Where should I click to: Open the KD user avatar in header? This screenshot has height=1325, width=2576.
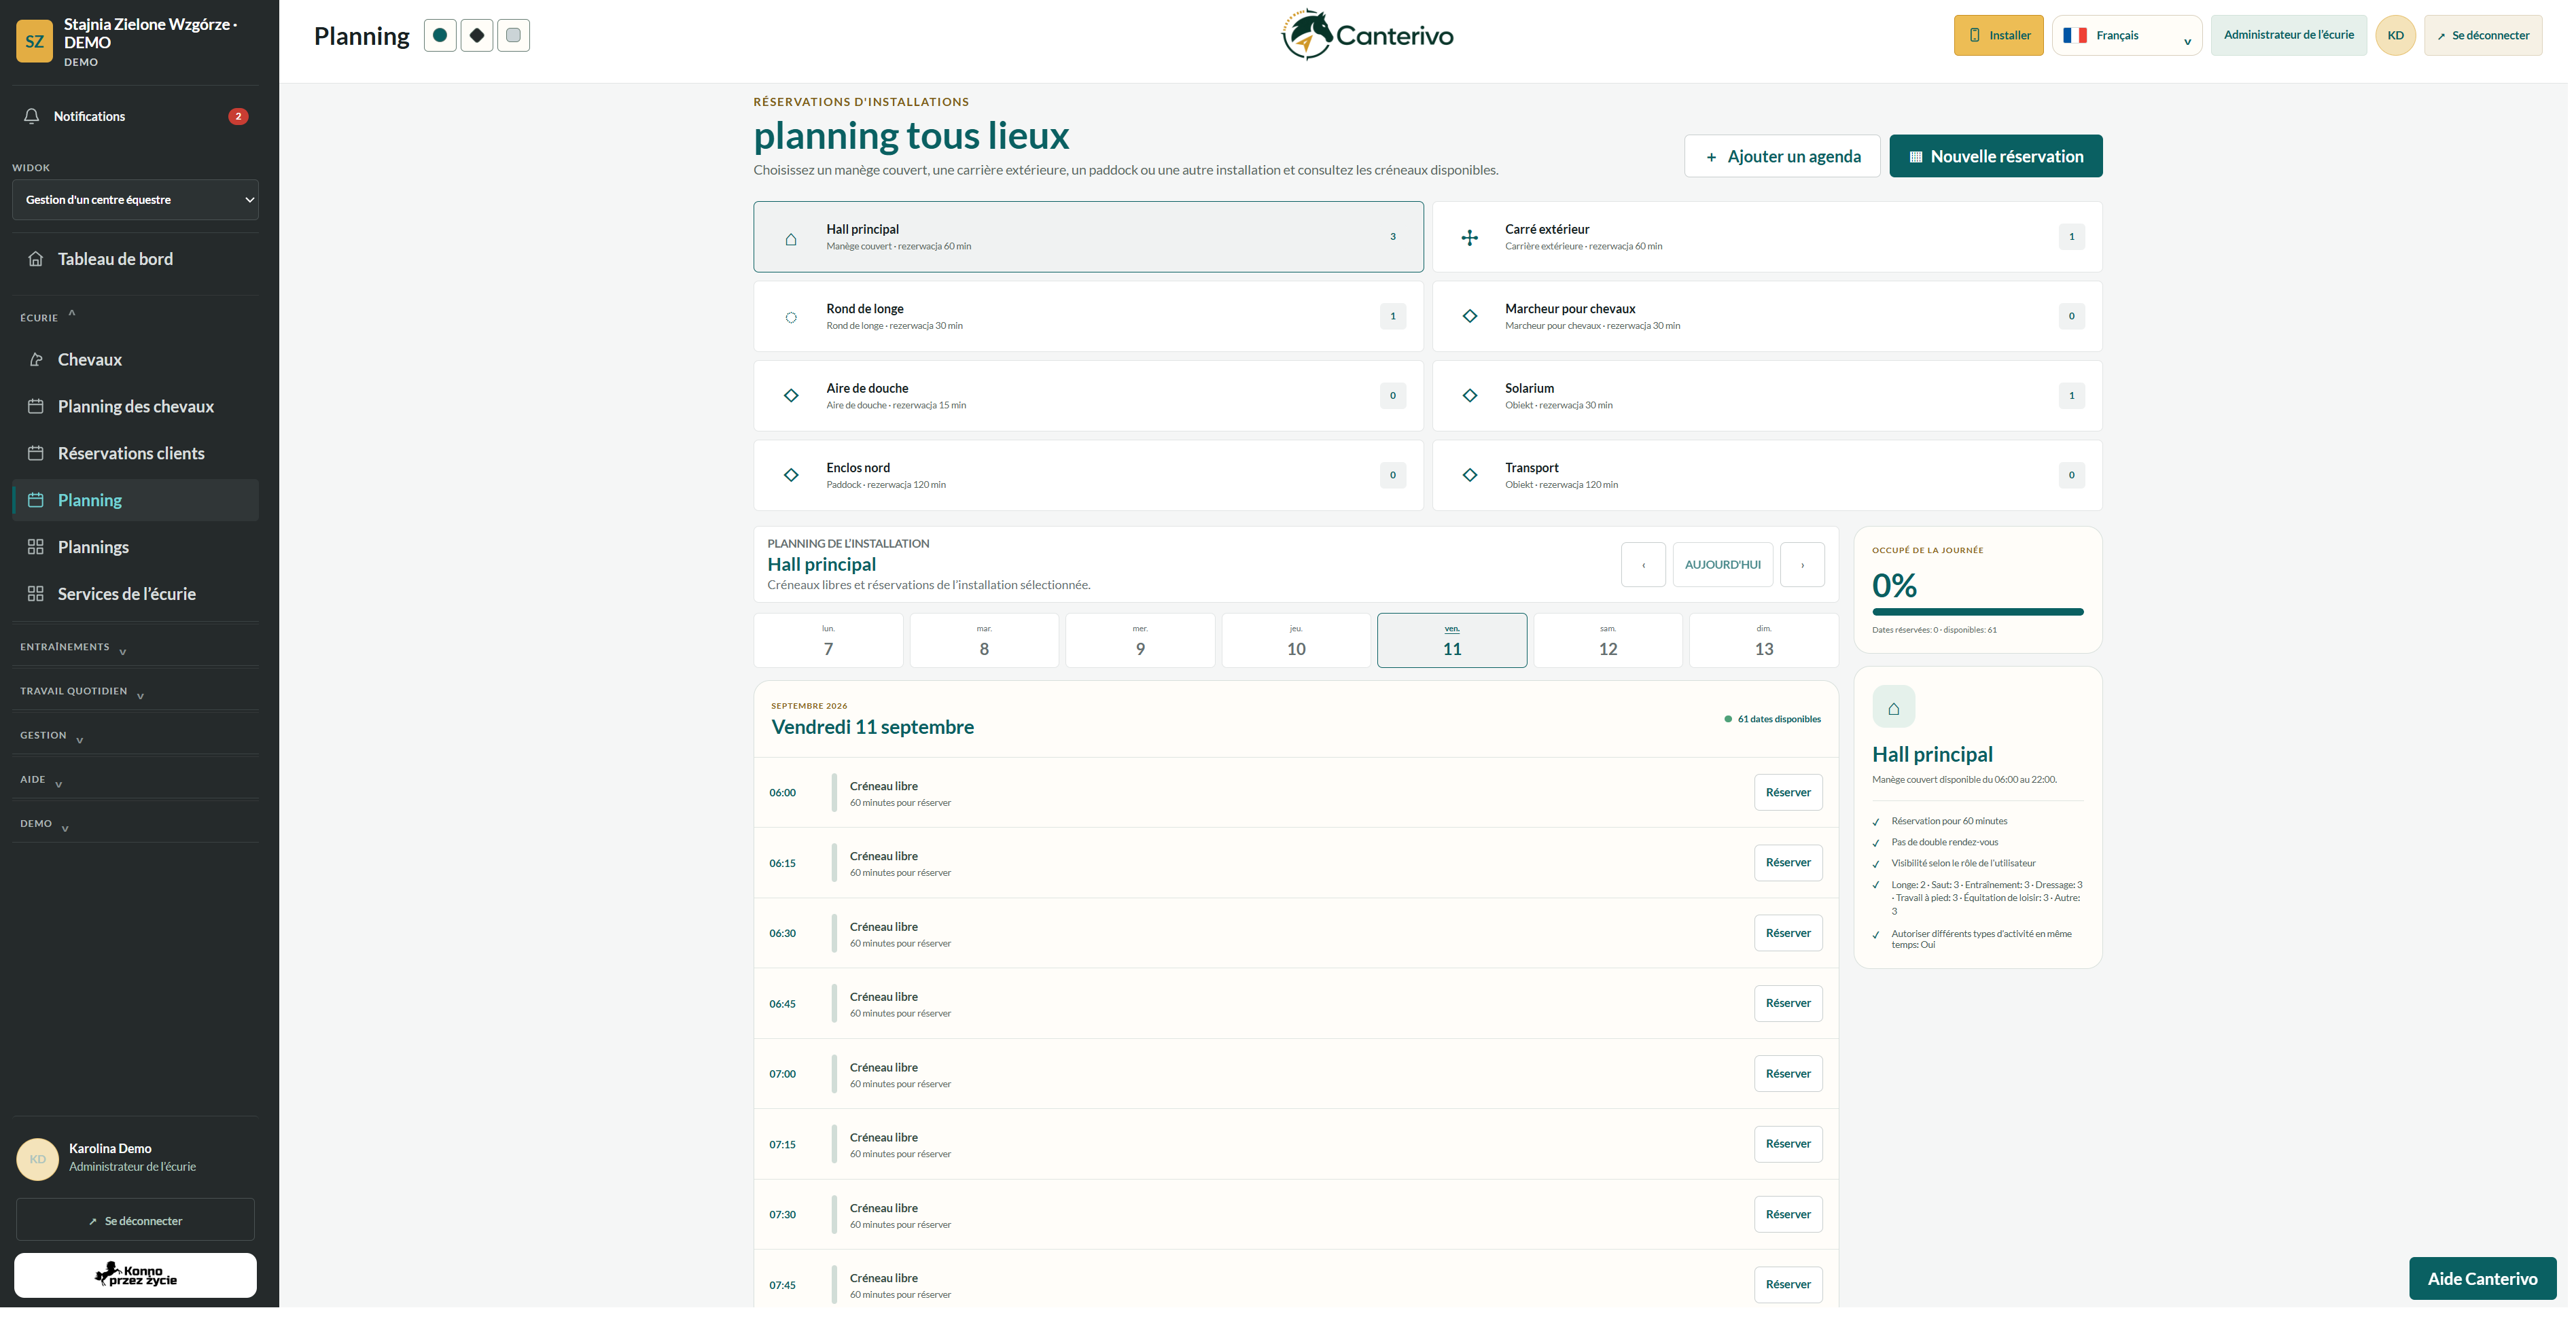click(x=2396, y=35)
